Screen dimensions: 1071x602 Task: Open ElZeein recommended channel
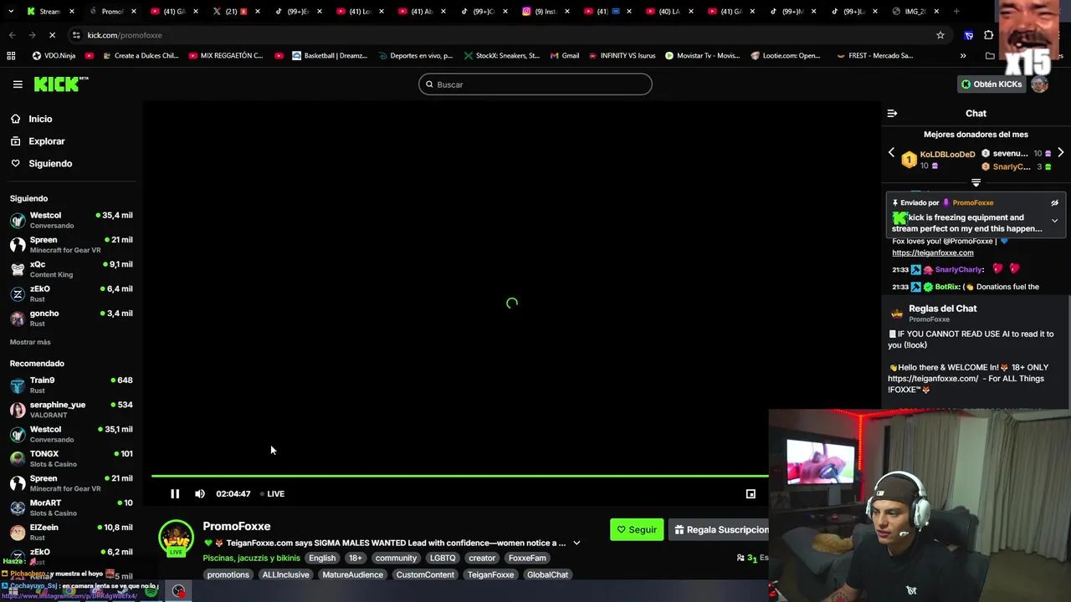[x=71, y=532]
